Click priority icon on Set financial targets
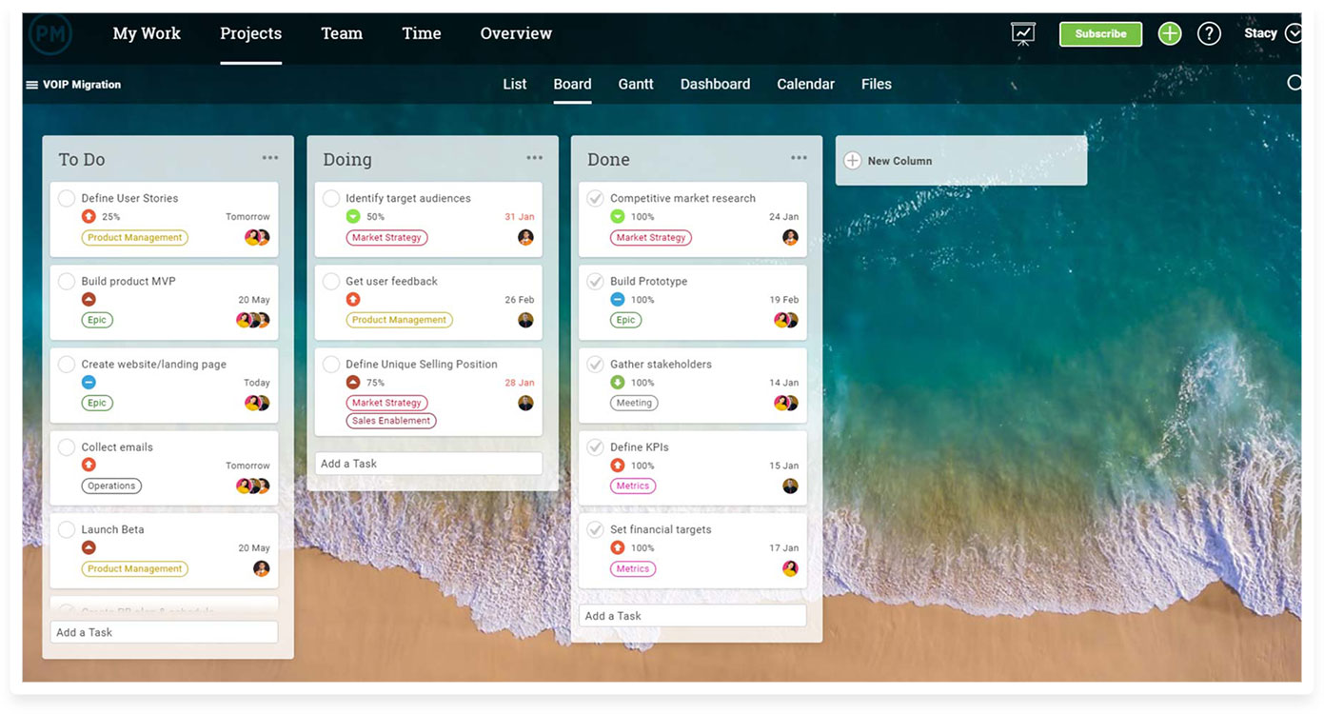This screenshot has width=1324, height=714. 618,548
